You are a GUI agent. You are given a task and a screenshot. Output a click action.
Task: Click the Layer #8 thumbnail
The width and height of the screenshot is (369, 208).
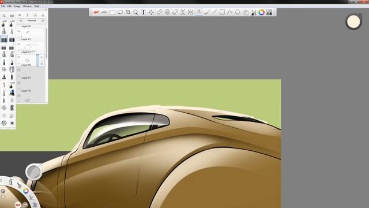27,60
